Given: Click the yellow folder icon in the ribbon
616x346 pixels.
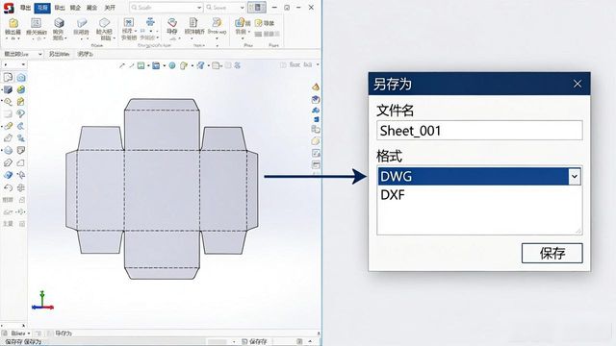Looking at the screenshot, I should click(x=13, y=23).
